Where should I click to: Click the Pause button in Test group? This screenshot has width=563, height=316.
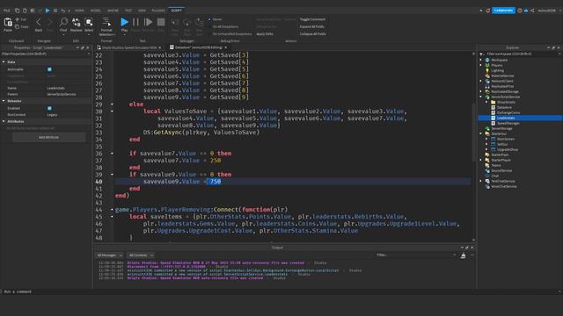(x=135, y=22)
